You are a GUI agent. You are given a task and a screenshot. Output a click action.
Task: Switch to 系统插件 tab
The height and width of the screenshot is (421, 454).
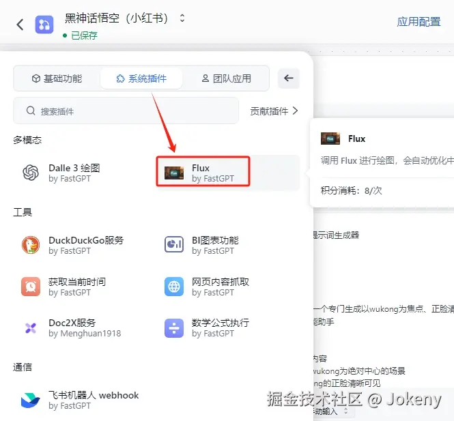(x=141, y=78)
